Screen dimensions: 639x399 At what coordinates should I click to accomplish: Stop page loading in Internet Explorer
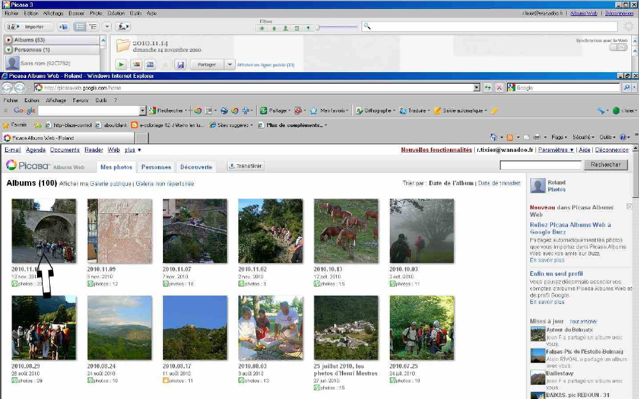pos(499,87)
